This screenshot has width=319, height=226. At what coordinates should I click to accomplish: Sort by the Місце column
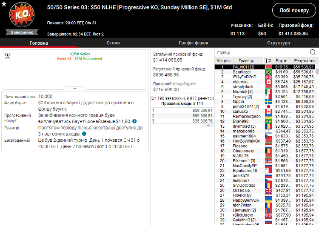[x=224, y=61]
